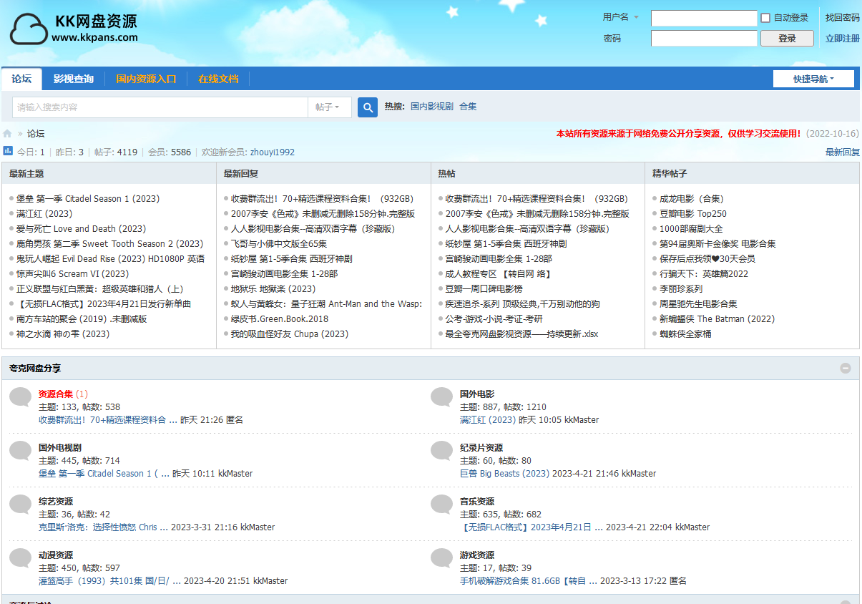
Task: Expand the 快捷导航 quick navigation menu
Action: [813, 79]
